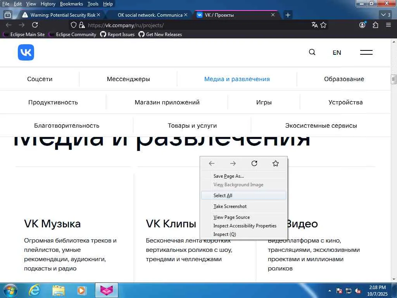Viewport: 397px width, 298px height.
Task: Click the network tray icon
Action: coord(349,291)
